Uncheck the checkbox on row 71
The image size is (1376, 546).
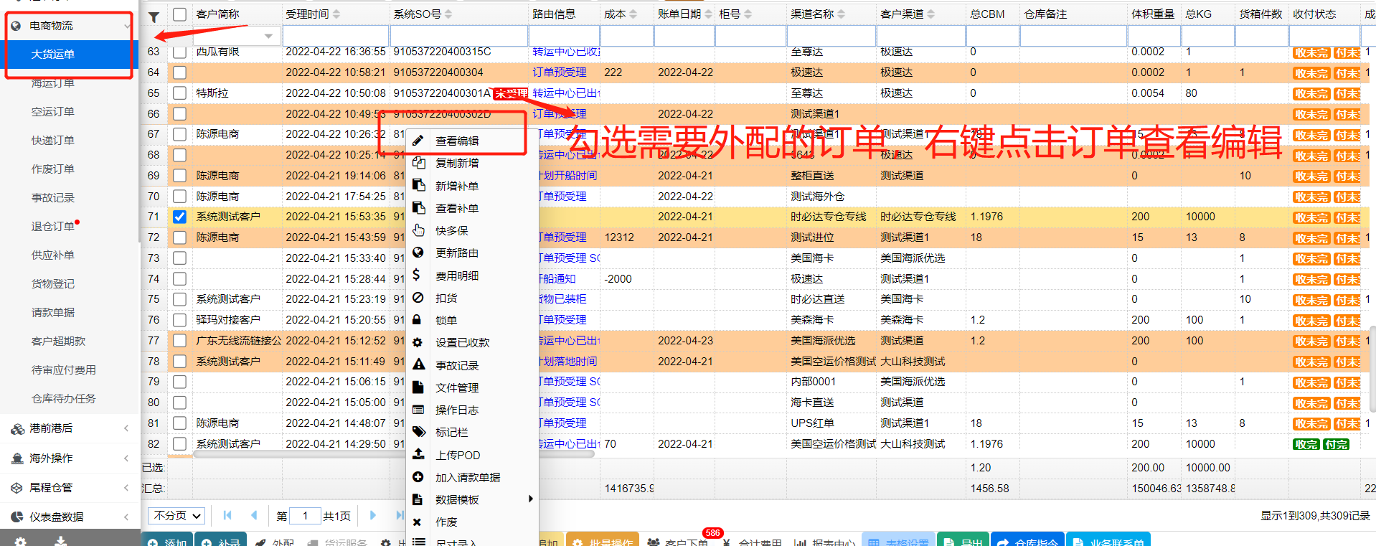179,217
